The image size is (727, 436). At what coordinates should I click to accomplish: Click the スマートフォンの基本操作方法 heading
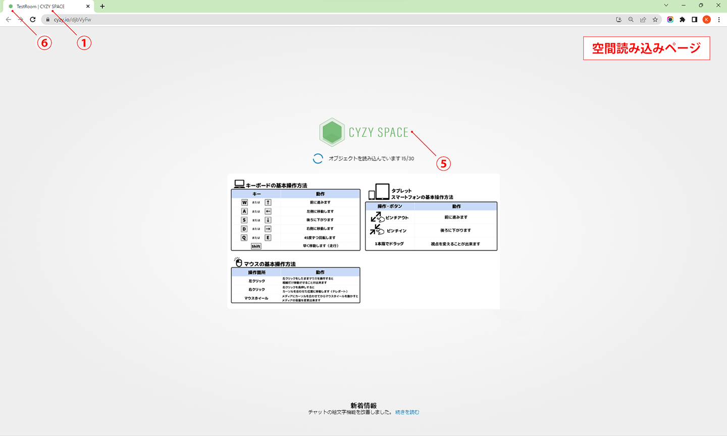pyautogui.click(x=422, y=197)
